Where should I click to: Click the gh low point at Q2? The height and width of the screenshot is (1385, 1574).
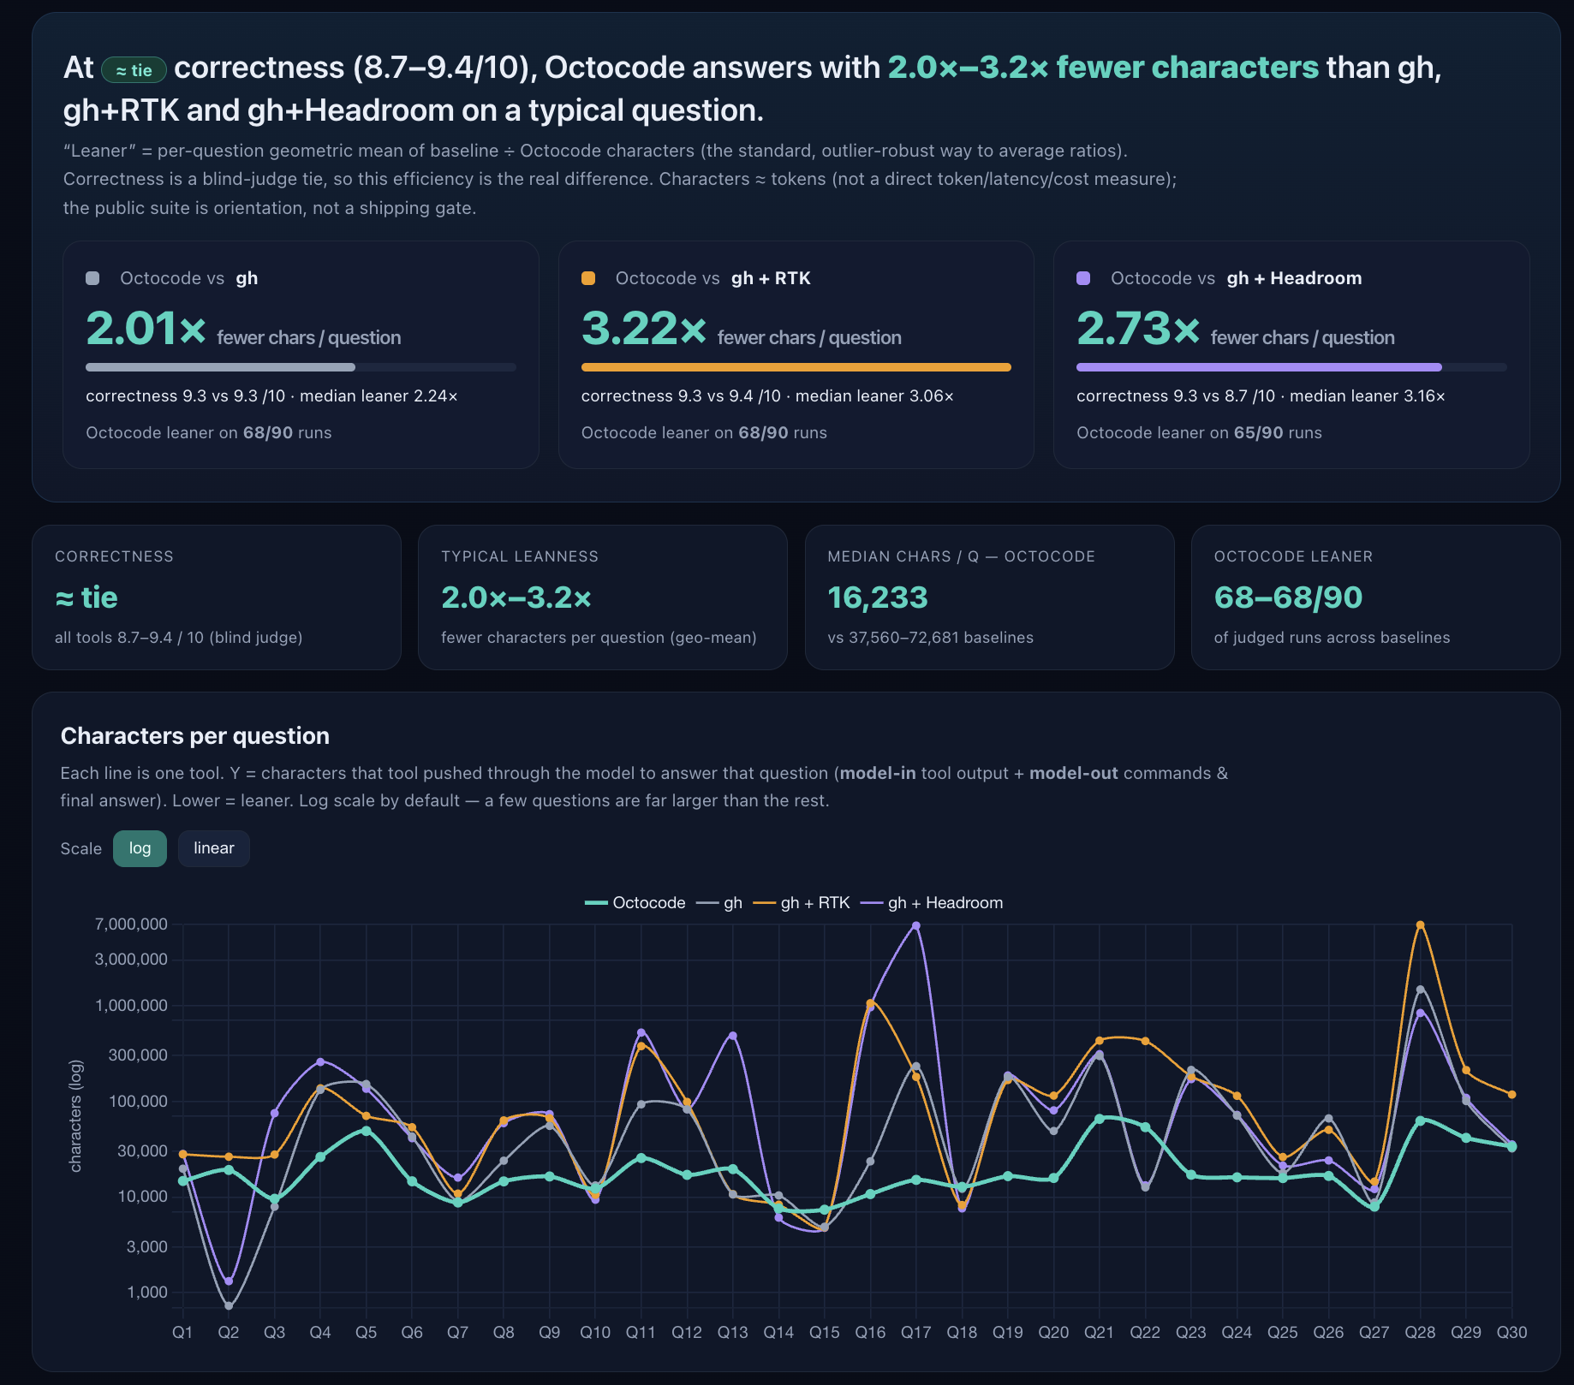229,1306
